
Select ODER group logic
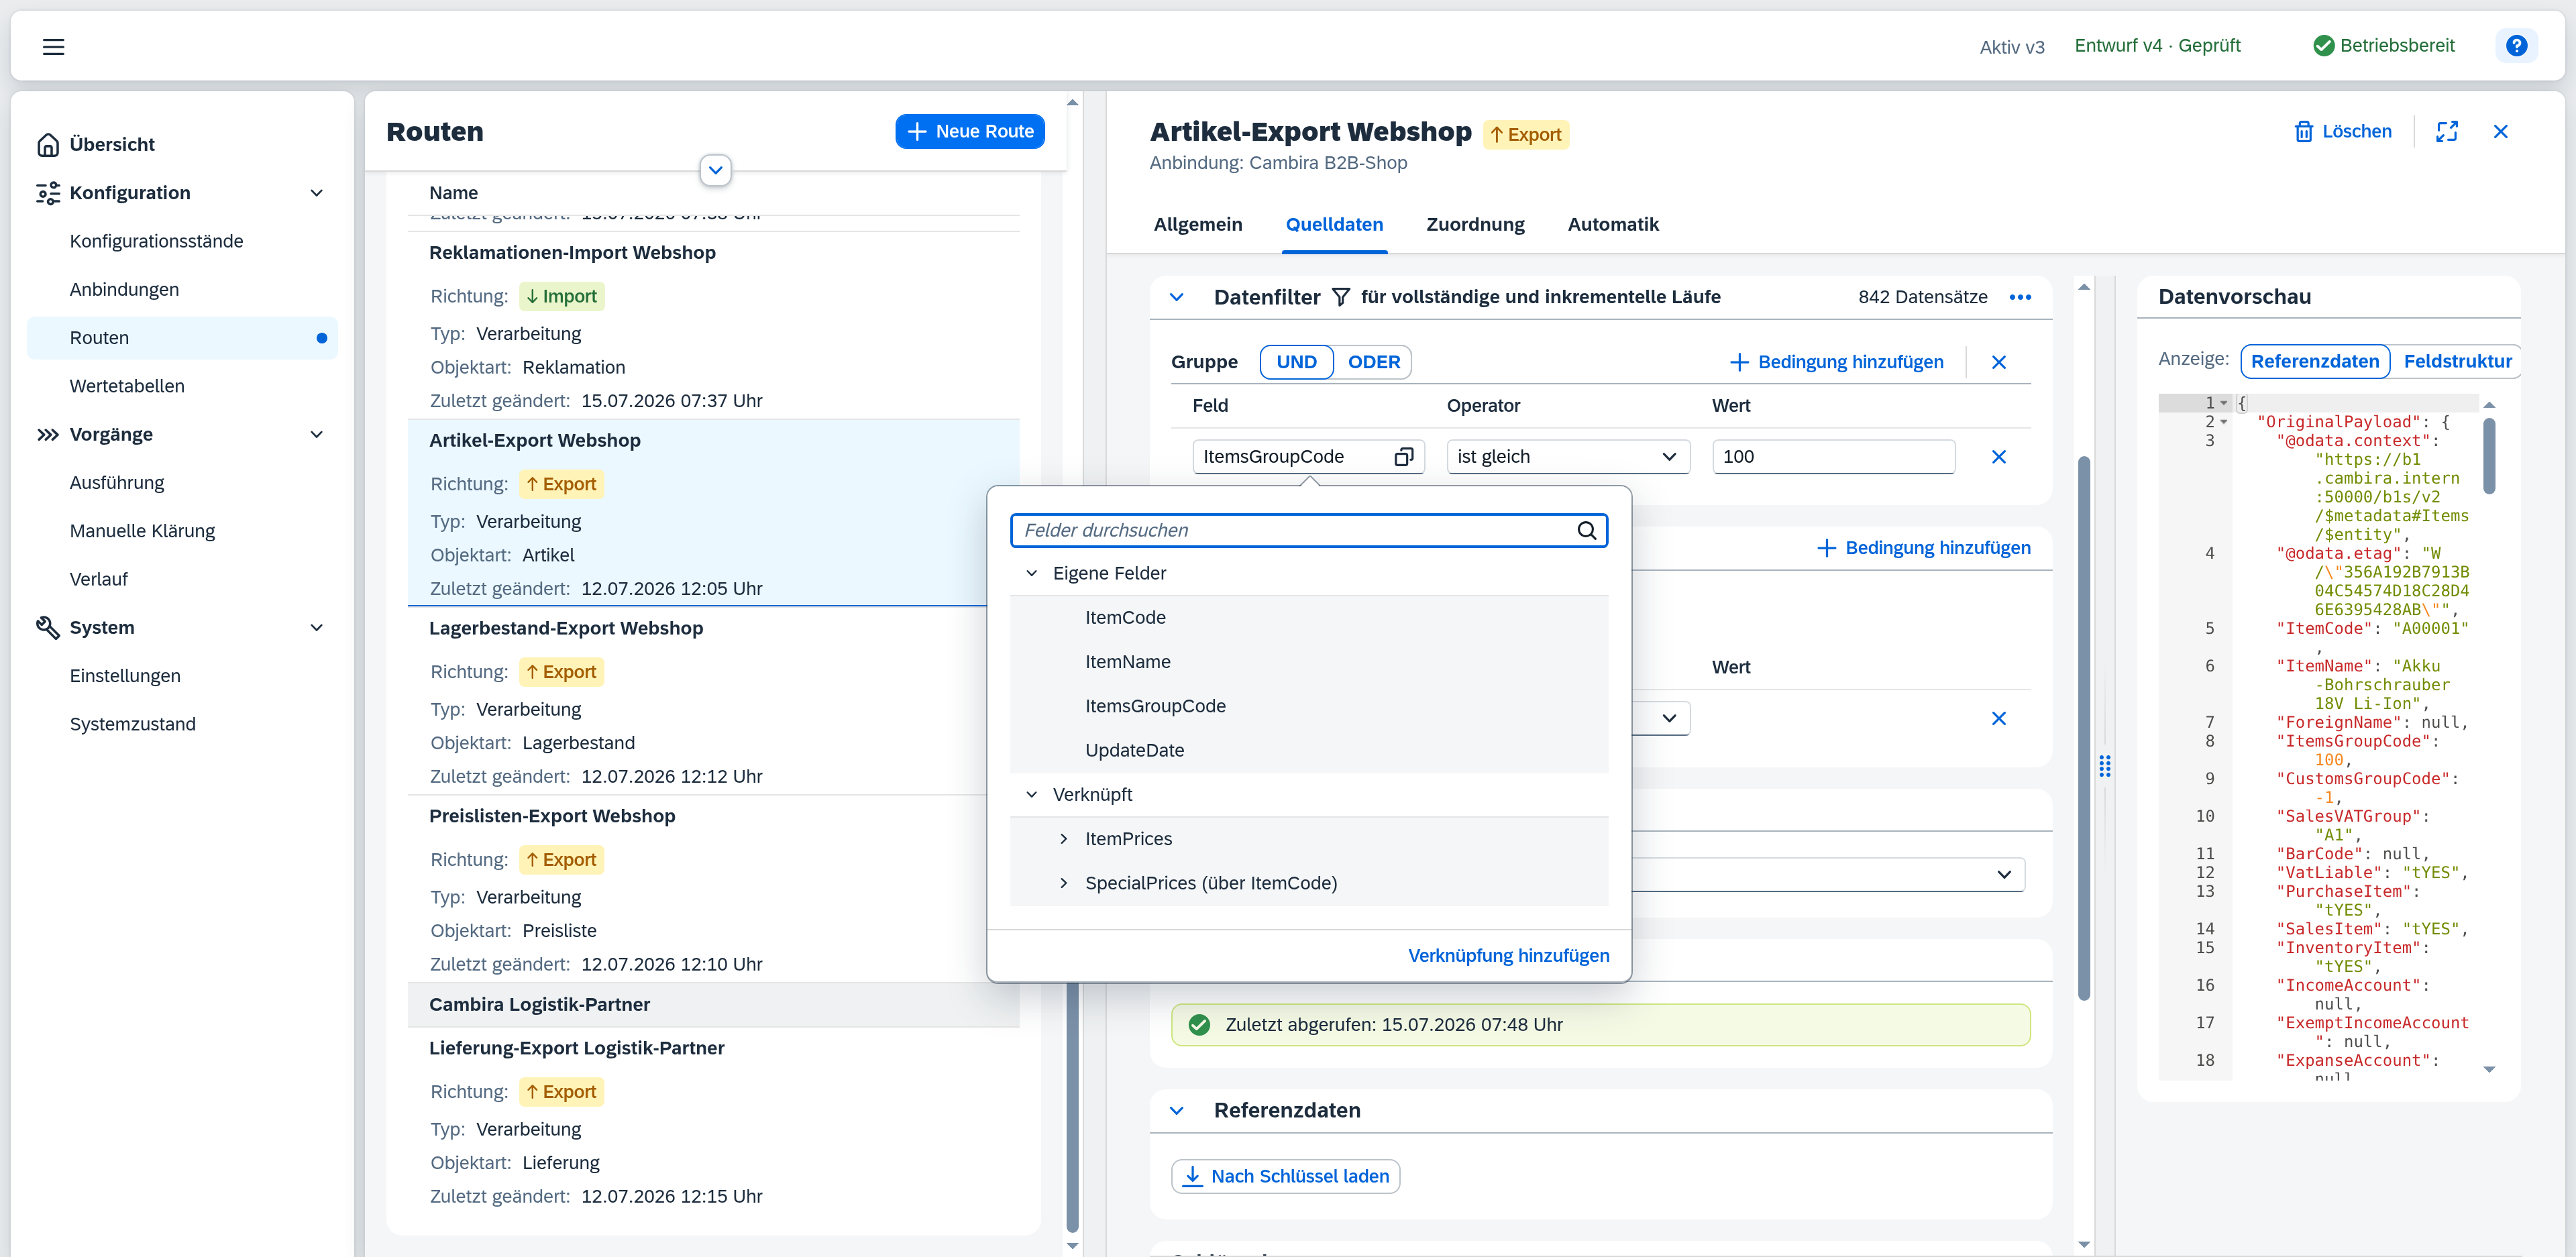tap(1373, 362)
